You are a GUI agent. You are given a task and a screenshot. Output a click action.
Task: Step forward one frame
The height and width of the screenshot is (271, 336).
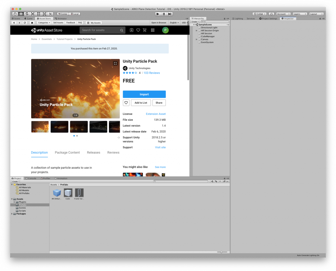(170, 14)
